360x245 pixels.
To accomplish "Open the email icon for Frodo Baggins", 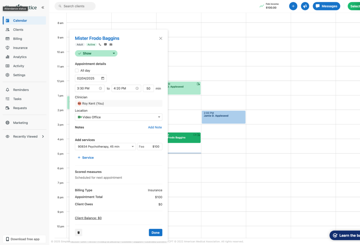I will (111, 44).
